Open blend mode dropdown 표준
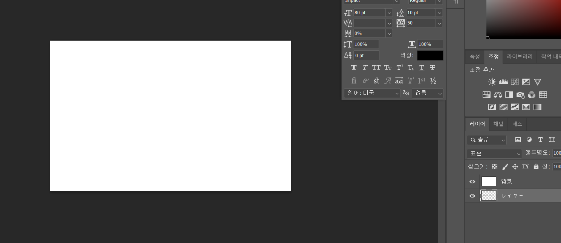The height and width of the screenshot is (243, 561). [494, 153]
